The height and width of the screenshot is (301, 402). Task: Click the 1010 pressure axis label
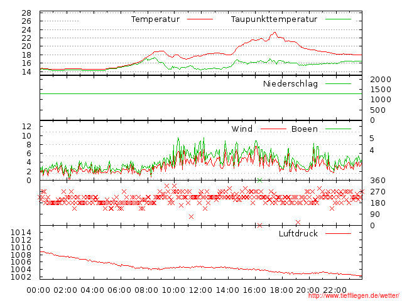click(x=21, y=248)
